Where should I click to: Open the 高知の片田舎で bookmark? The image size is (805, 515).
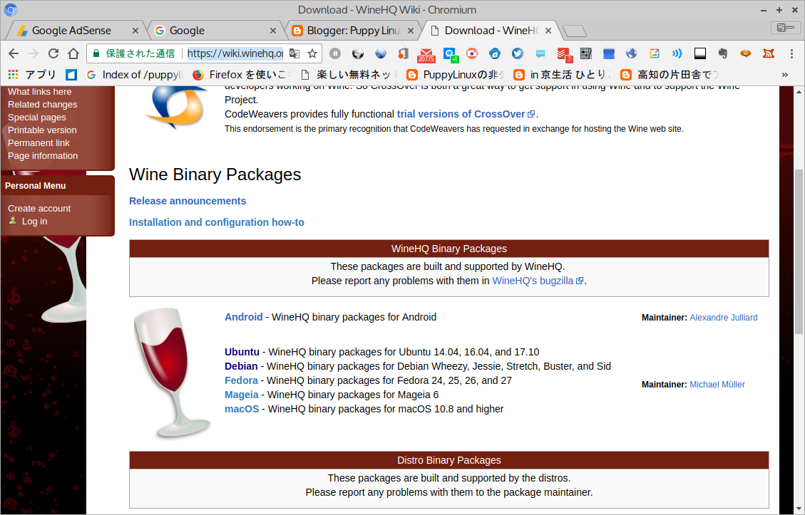point(670,75)
